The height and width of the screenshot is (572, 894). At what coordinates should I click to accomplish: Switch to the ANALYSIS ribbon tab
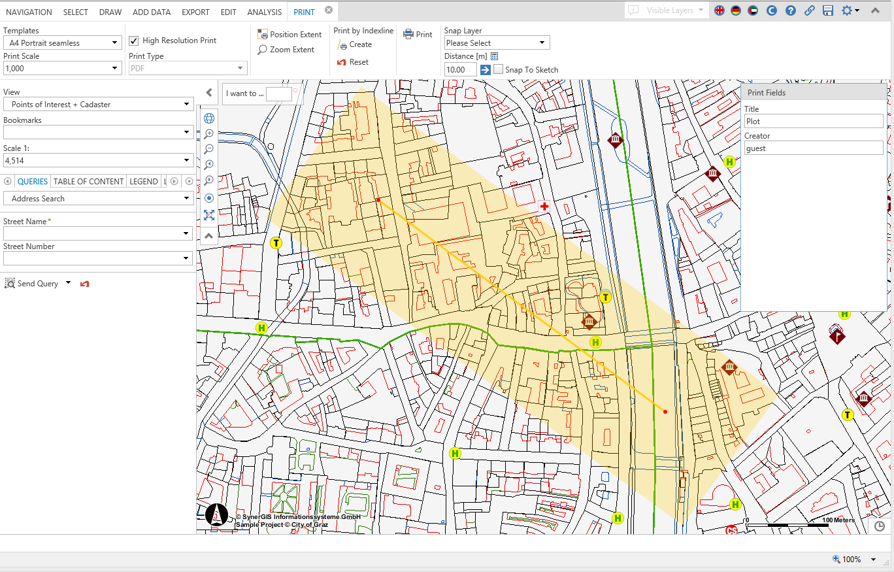265,12
